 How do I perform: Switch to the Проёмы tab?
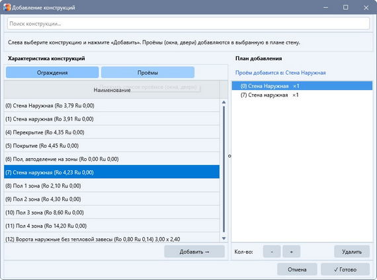147,72
